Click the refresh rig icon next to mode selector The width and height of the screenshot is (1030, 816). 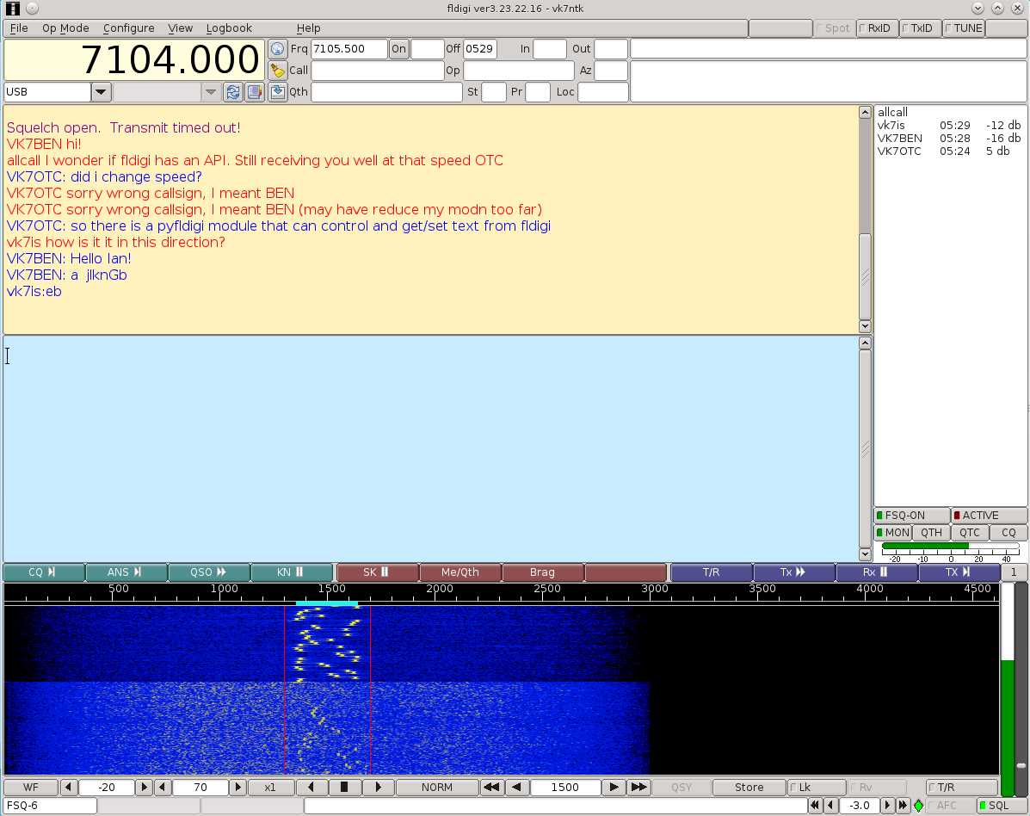pyautogui.click(x=233, y=92)
